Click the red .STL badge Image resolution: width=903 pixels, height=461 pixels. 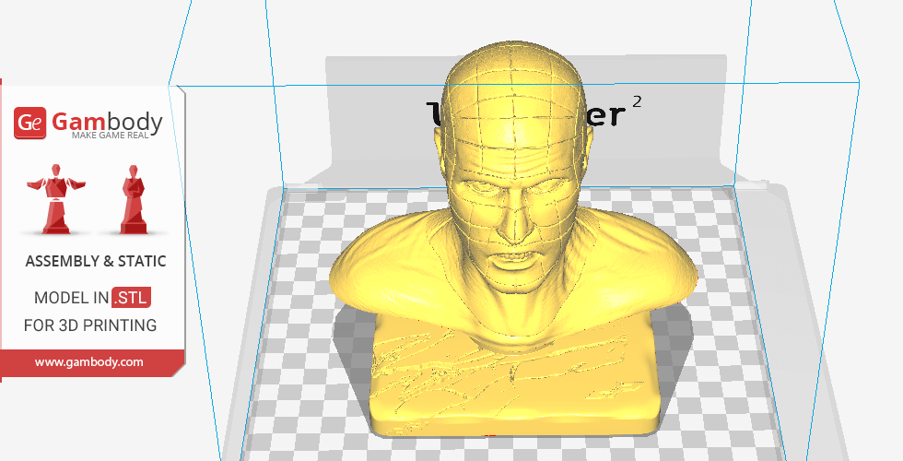(131, 298)
